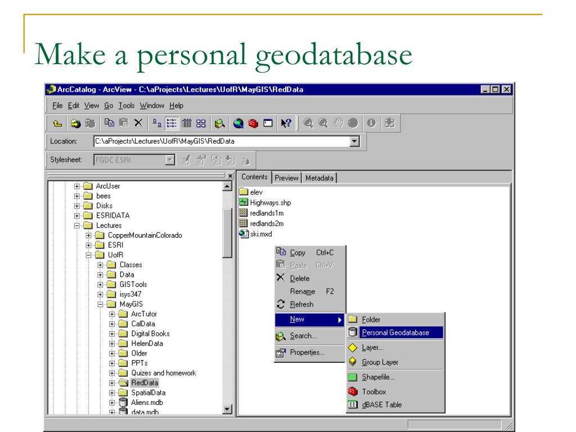The image size is (576, 432).
Task: Open ArcToolbox with the red toolbox icon
Action: click(x=253, y=123)
